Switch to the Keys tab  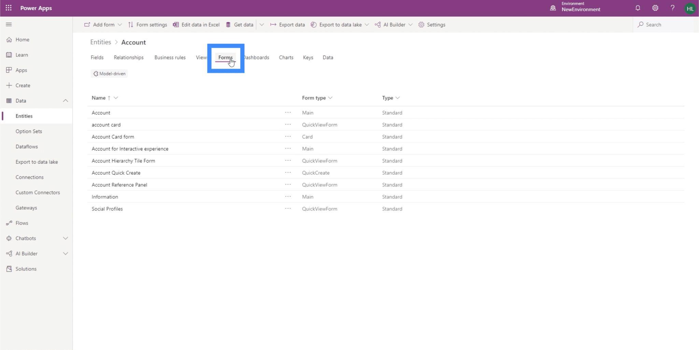coord(308,57)
